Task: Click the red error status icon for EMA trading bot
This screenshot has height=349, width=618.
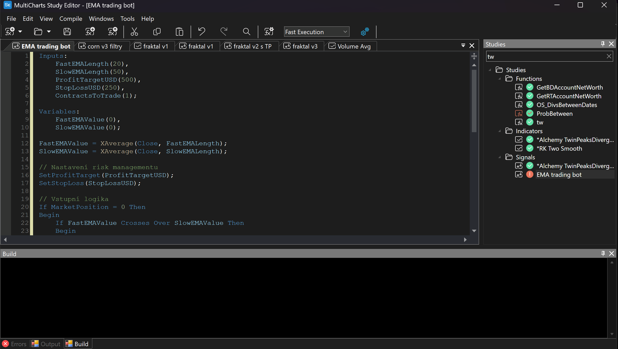Action: 530,174
